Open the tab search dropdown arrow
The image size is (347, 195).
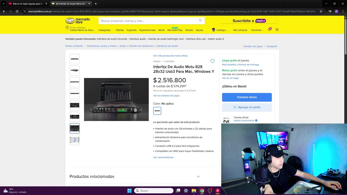point(3,4)
